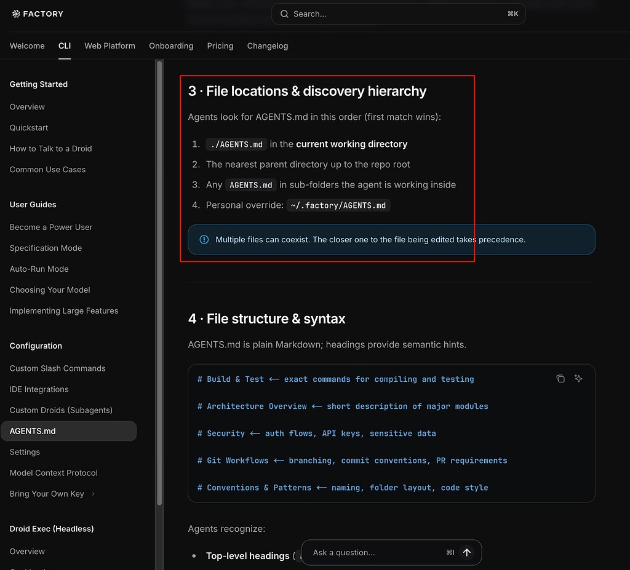
Task: Click the info icon in the callout
Action: coord(204,239)
